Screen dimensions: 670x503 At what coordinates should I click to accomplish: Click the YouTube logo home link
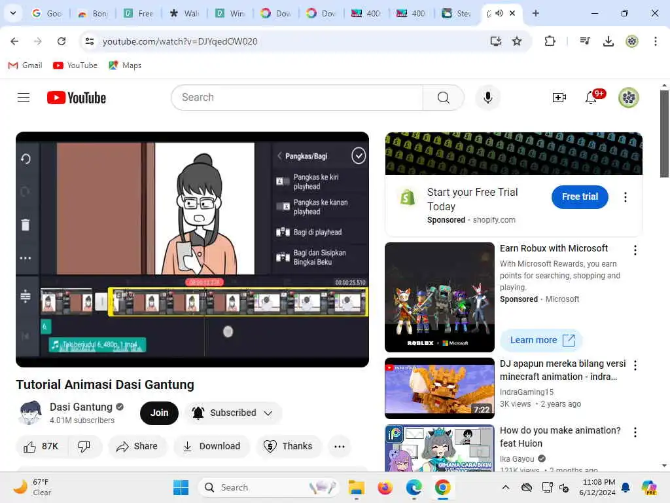click(77, 98)
